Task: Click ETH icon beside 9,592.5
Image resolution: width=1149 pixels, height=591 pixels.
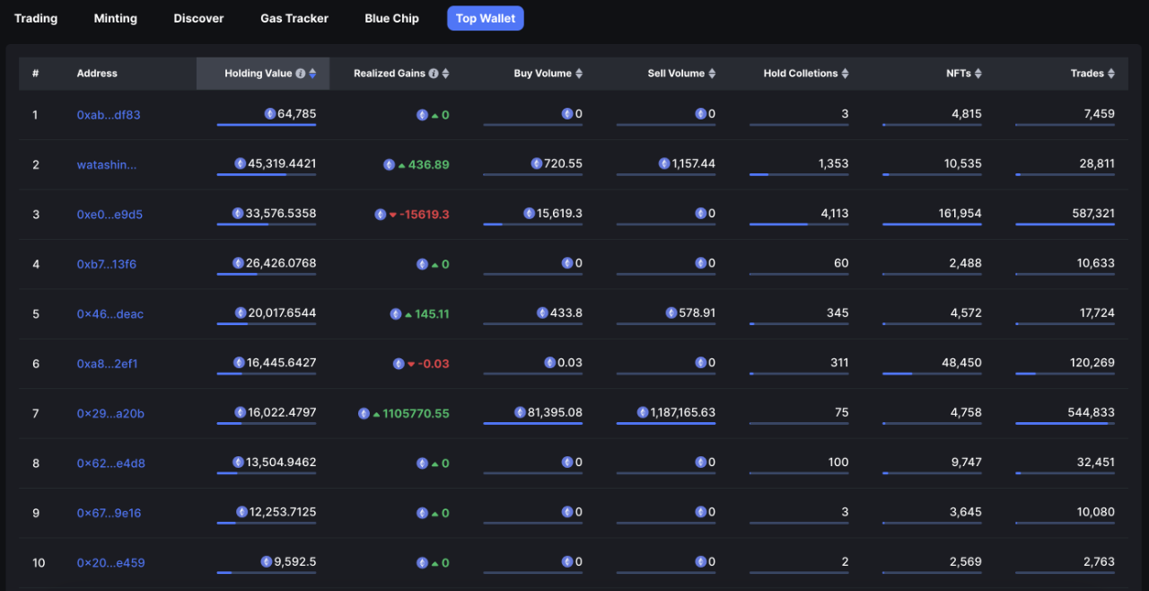Action: 267,561
